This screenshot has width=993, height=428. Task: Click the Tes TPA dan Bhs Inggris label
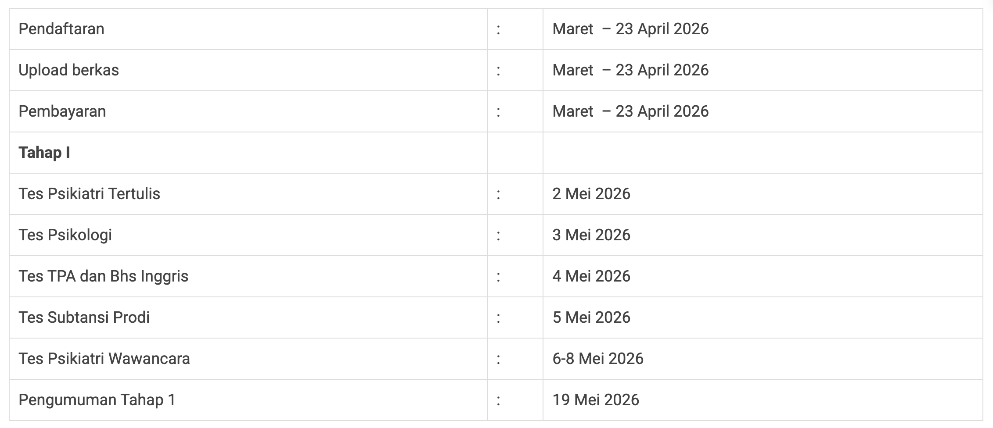pos(103,276)
